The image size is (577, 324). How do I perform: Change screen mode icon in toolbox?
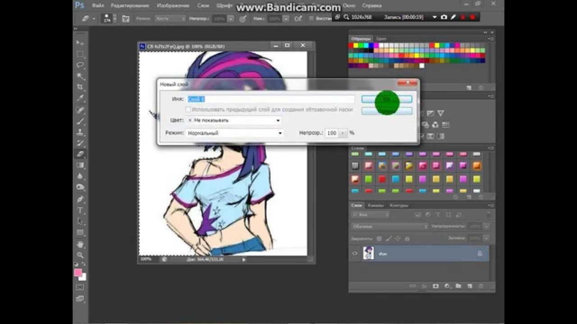(x=80, y=298)
